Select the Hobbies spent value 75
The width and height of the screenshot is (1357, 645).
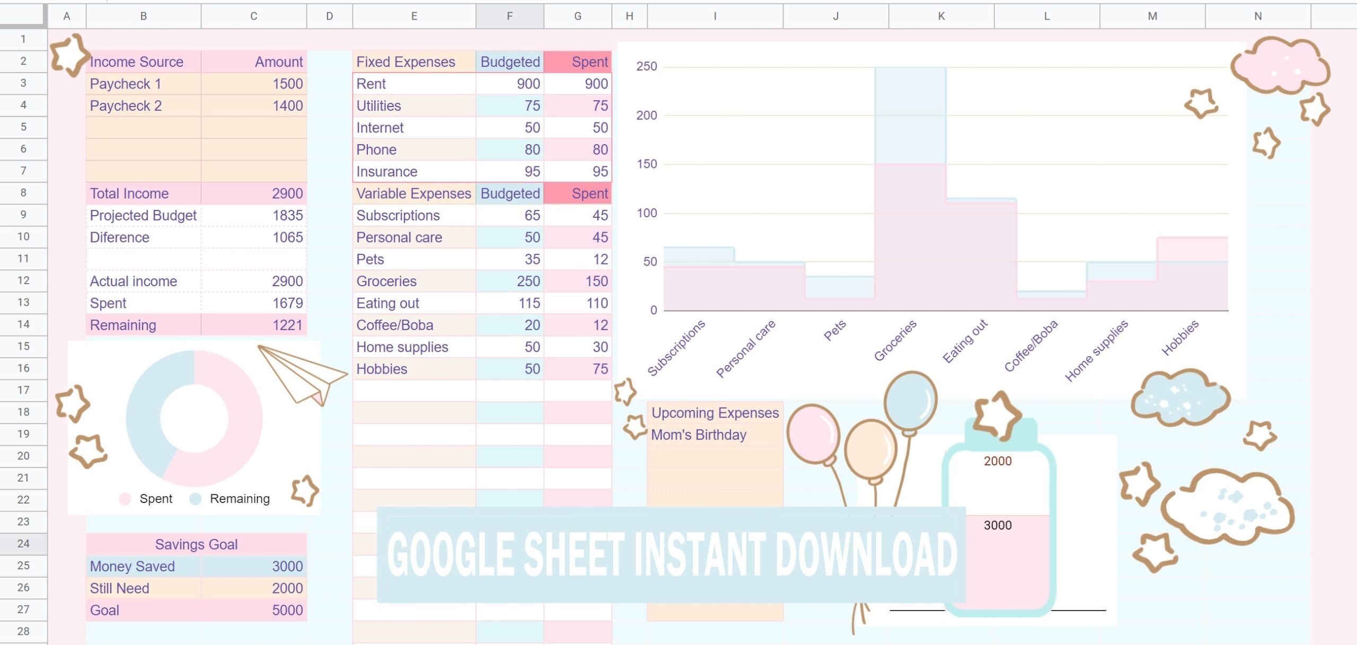[x=577, y=369]
